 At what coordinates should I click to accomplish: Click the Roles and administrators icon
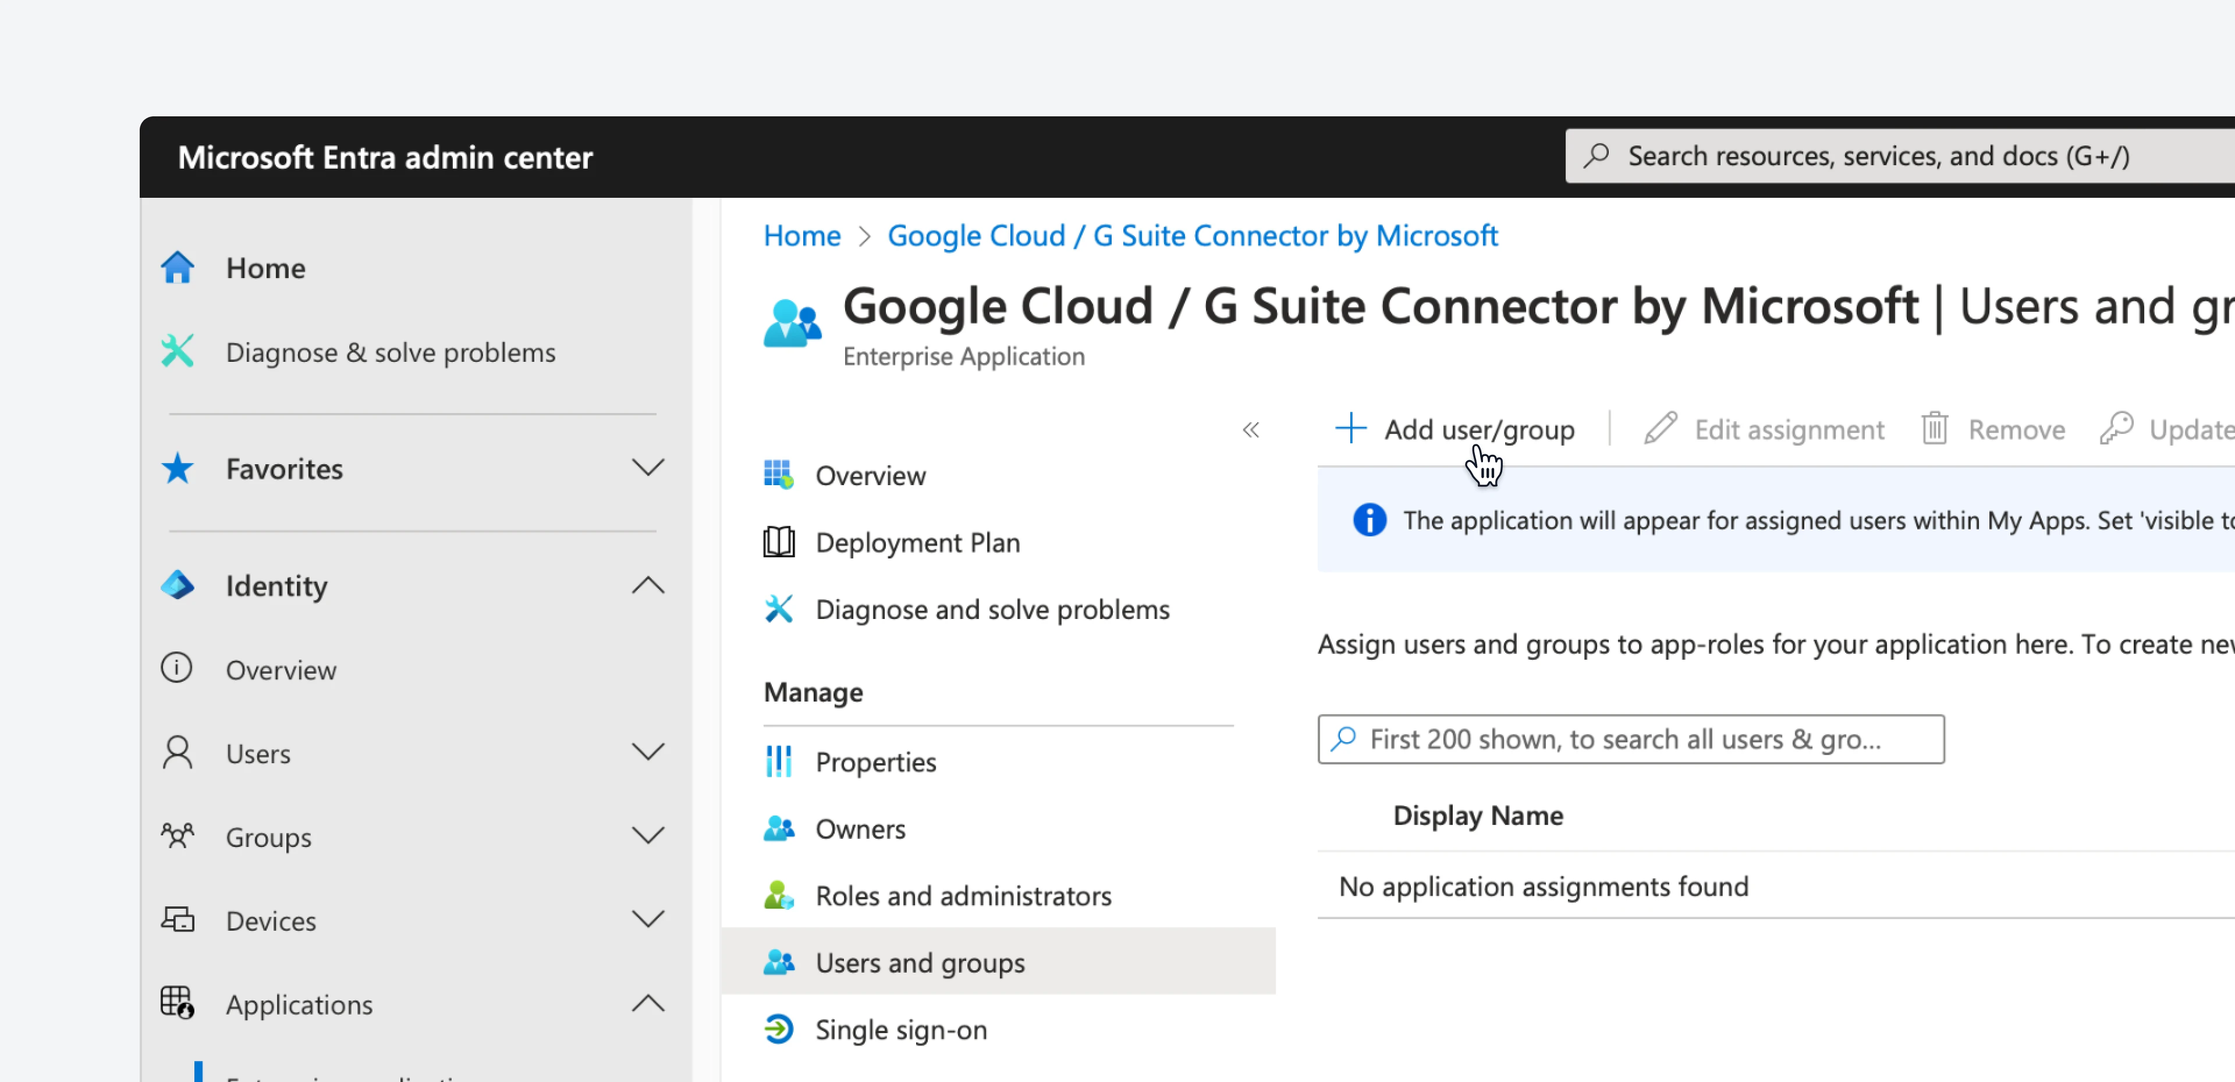click(x=778, y=896)
